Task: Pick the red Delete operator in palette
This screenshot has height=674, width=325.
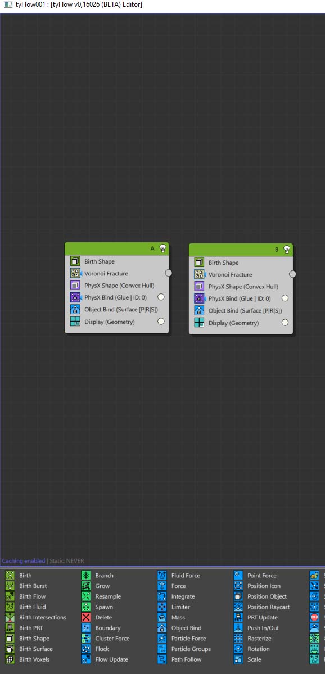Action: [x=97, y=618]
